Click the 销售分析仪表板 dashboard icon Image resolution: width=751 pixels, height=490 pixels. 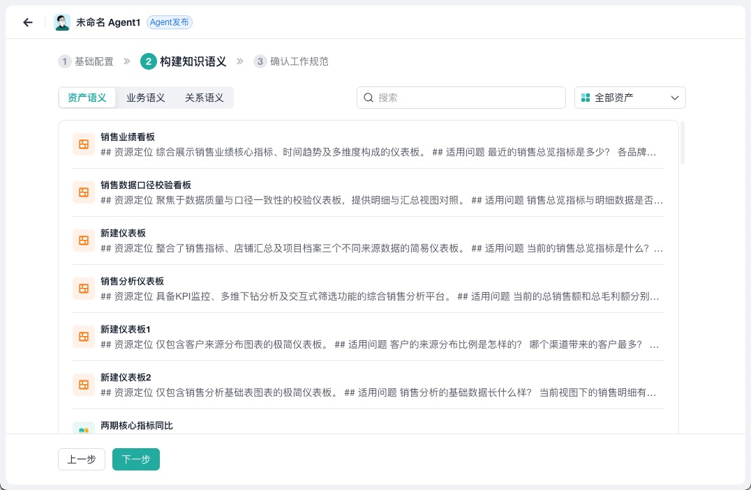point(84,289)
